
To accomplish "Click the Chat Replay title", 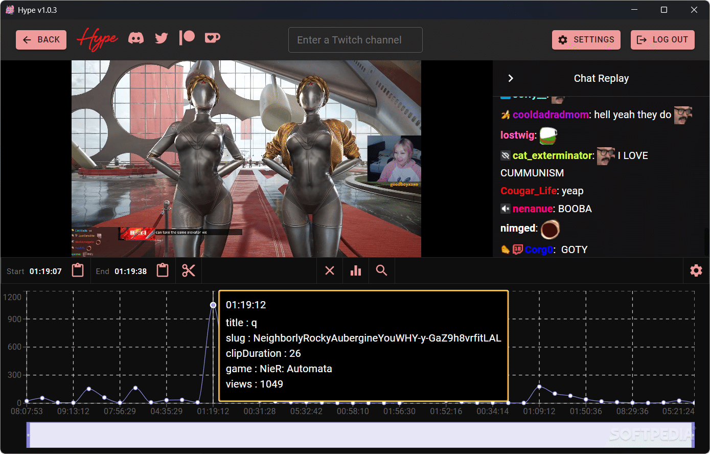I will pyautogui.click(x=601, y=78).
